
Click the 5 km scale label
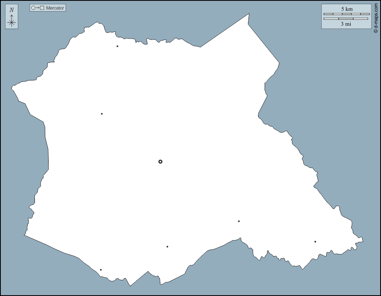point(347,9)
